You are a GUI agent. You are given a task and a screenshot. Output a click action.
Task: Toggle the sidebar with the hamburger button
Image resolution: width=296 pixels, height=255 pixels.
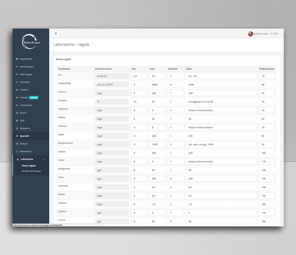pyautogui.click(x=56, y=33)
